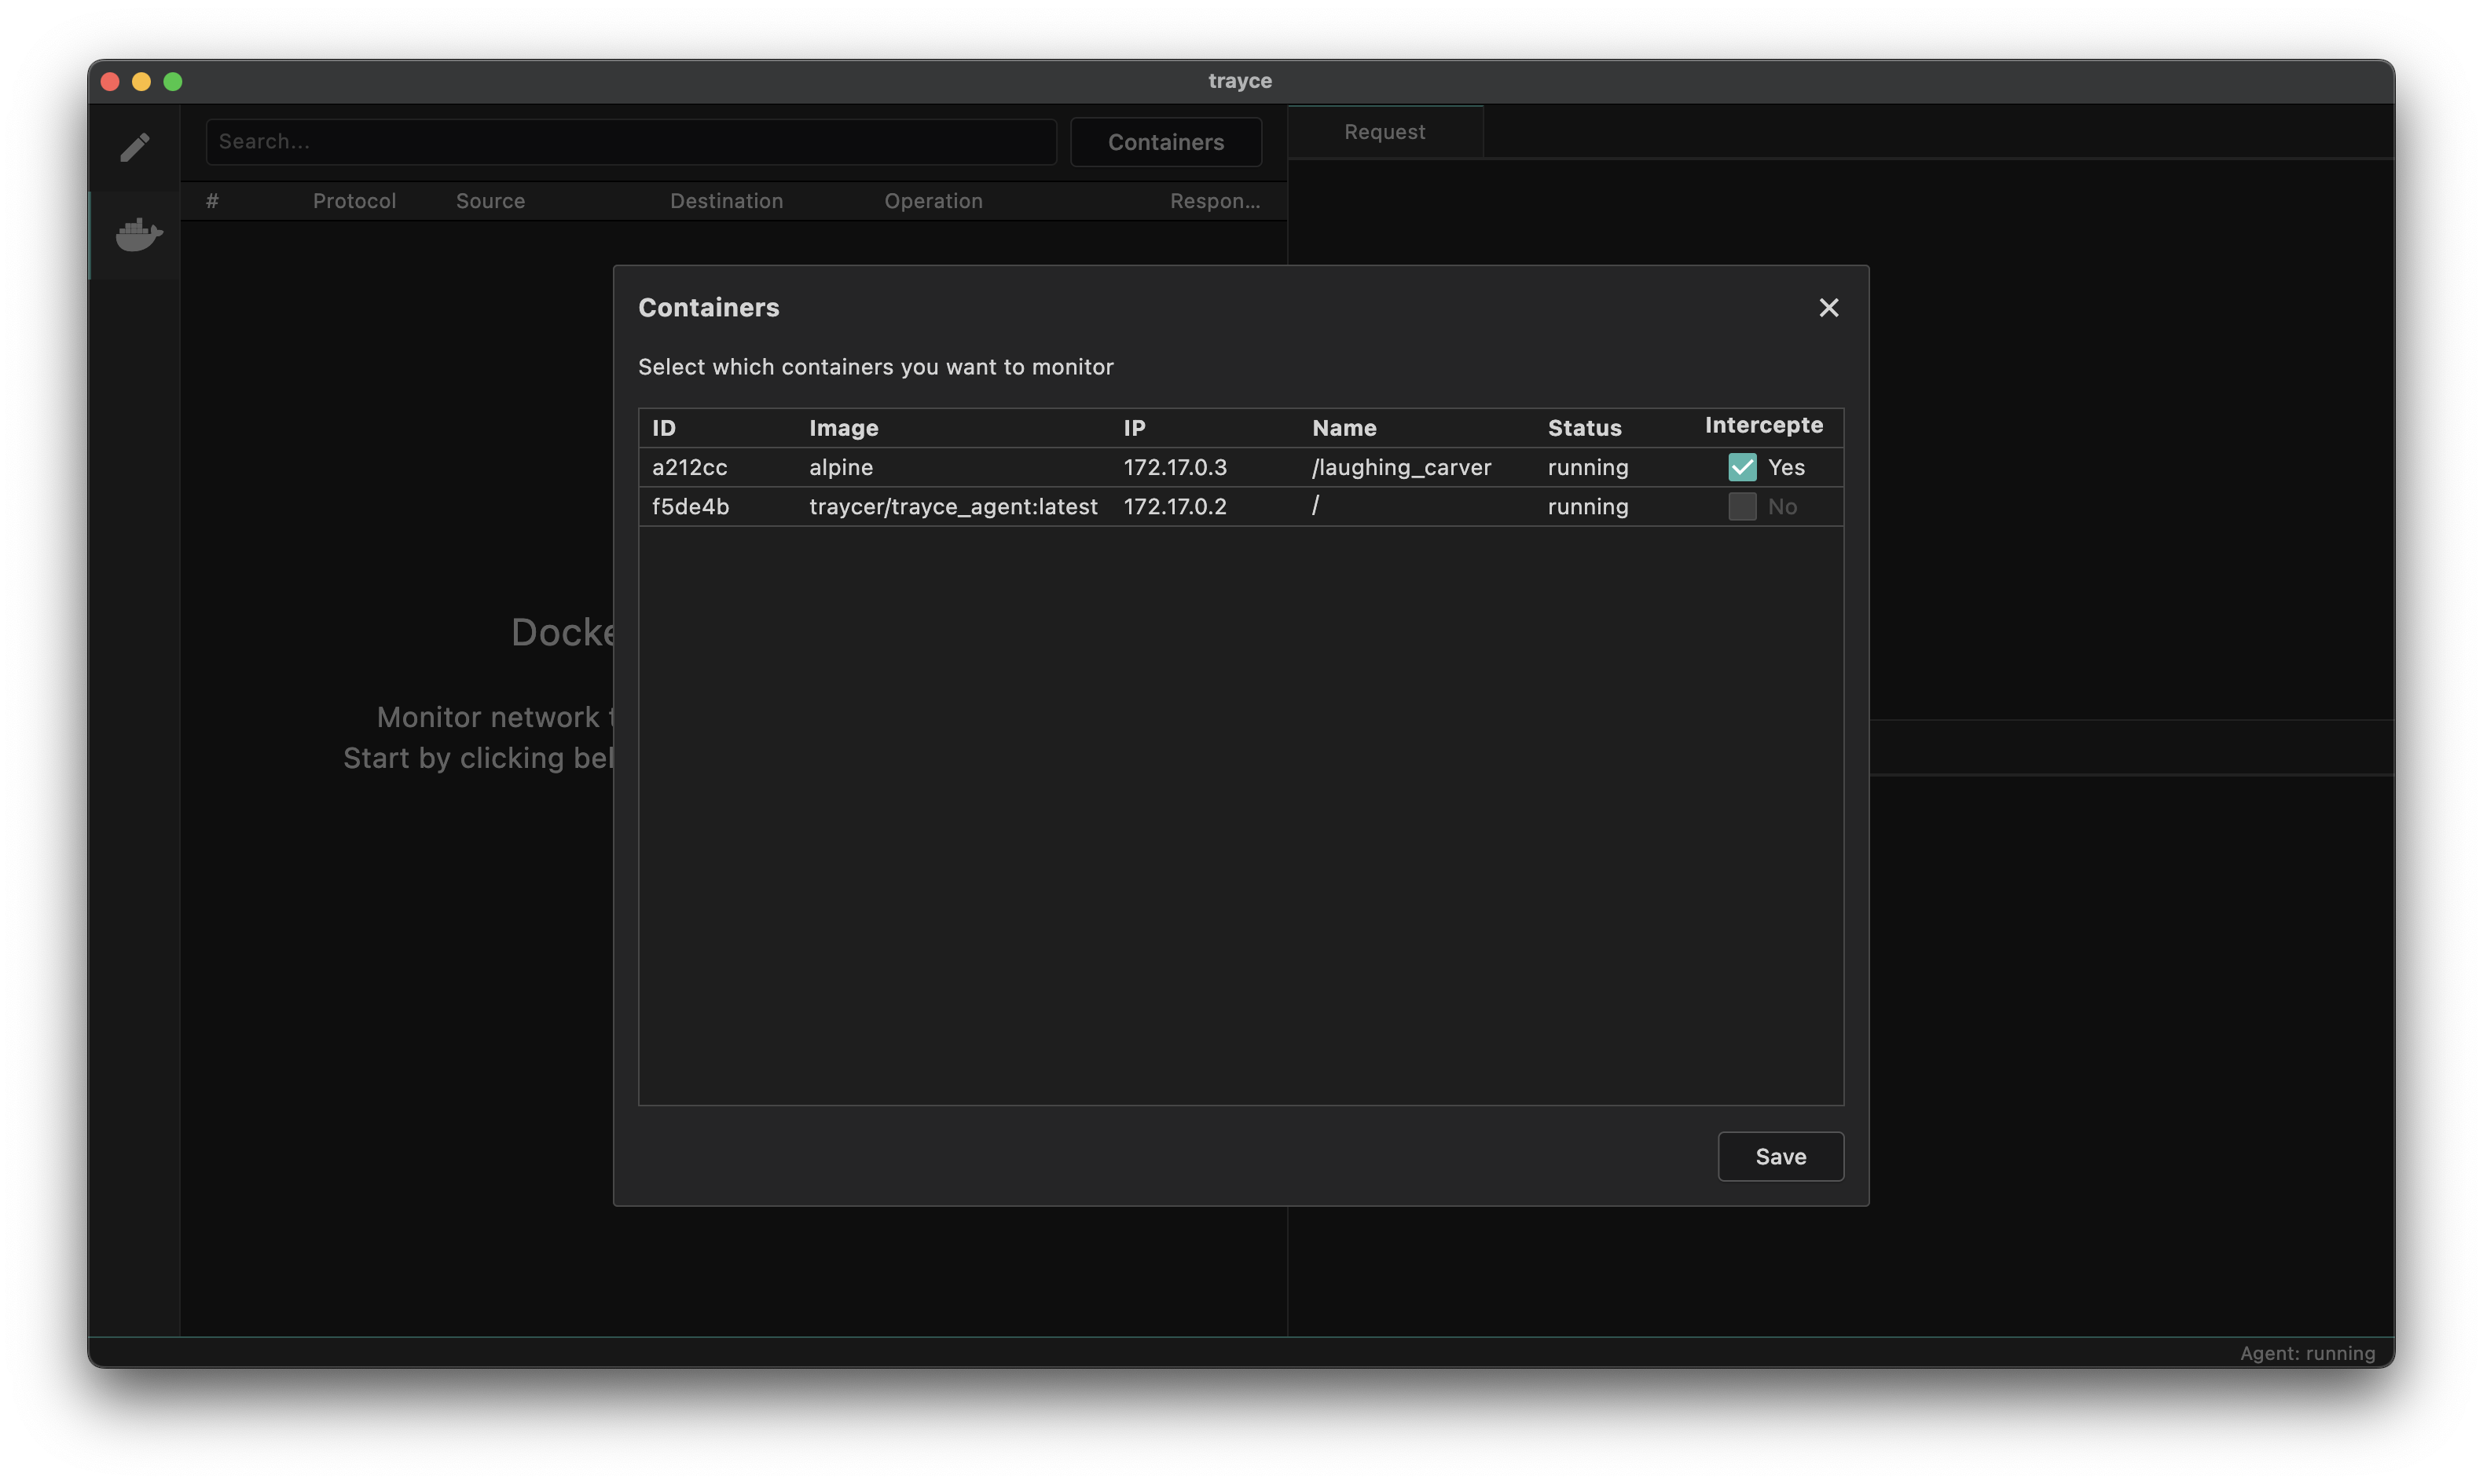Open the editor pencil icon in sidebar
The height and width of the screenshot is (1484, 2483).
pyautogui.click(x=135, y=147)
